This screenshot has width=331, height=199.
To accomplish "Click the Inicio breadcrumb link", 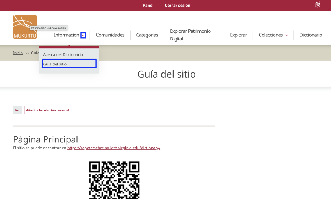I will tap(18, 53).
